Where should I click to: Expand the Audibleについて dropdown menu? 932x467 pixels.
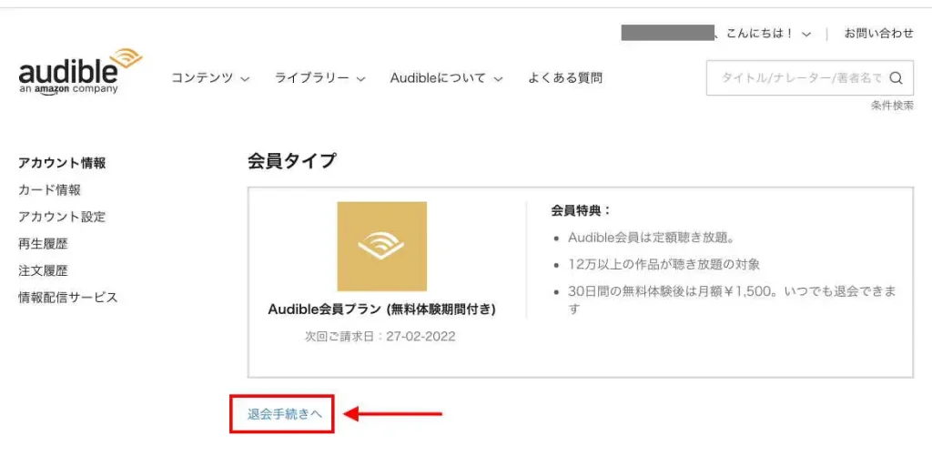pyautogui.click(x=446, y=78)
